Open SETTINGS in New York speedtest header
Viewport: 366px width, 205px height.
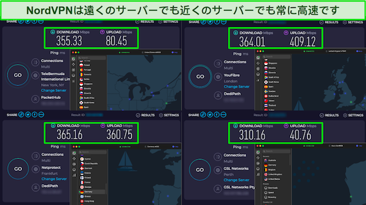tap(168, 22)
